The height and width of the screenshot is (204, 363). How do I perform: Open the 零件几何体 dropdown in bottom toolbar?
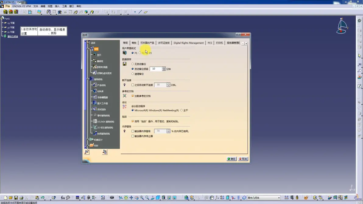pos(279,198)
